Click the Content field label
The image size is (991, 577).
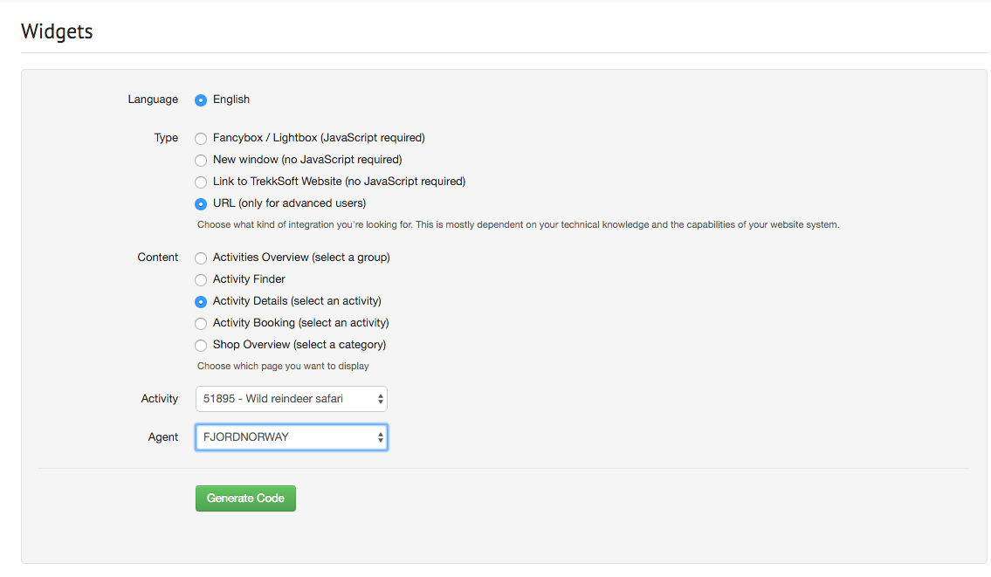pyautogui.click(x=158, y=258)
